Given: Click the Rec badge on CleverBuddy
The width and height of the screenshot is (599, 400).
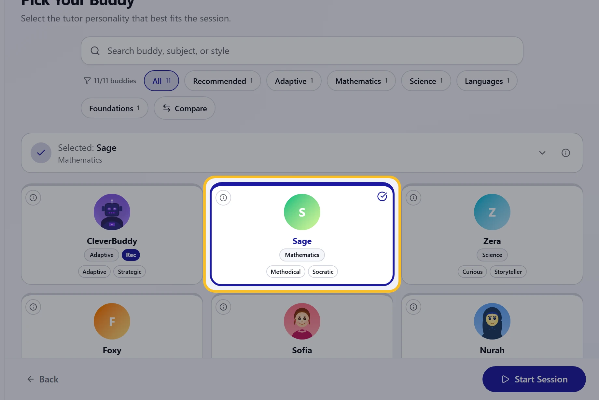Looking at the screenshot, I should [x=131, y=255].
